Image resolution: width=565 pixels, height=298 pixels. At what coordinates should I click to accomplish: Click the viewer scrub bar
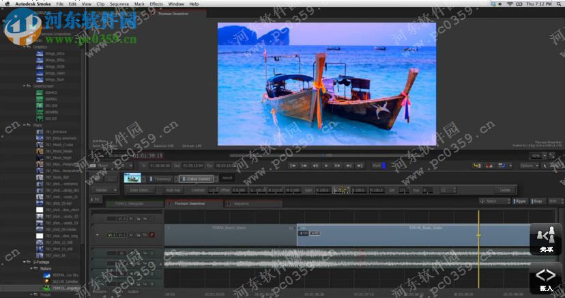(326, 156)
